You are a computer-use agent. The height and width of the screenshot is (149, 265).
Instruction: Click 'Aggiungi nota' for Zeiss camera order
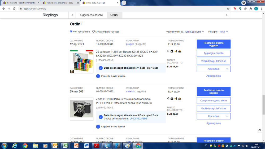pos(214,123)
